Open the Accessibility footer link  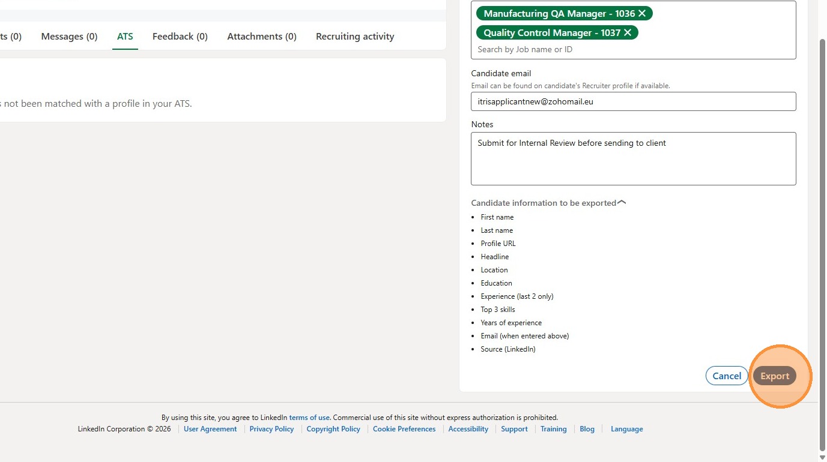(x=468, y=429)
